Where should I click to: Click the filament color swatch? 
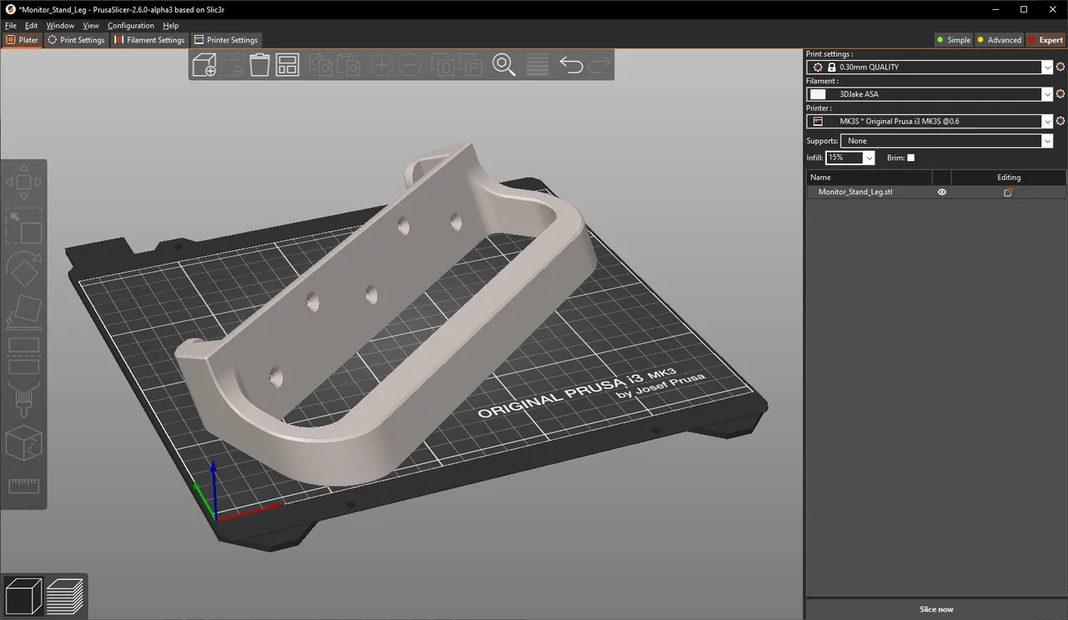(816, 93)
